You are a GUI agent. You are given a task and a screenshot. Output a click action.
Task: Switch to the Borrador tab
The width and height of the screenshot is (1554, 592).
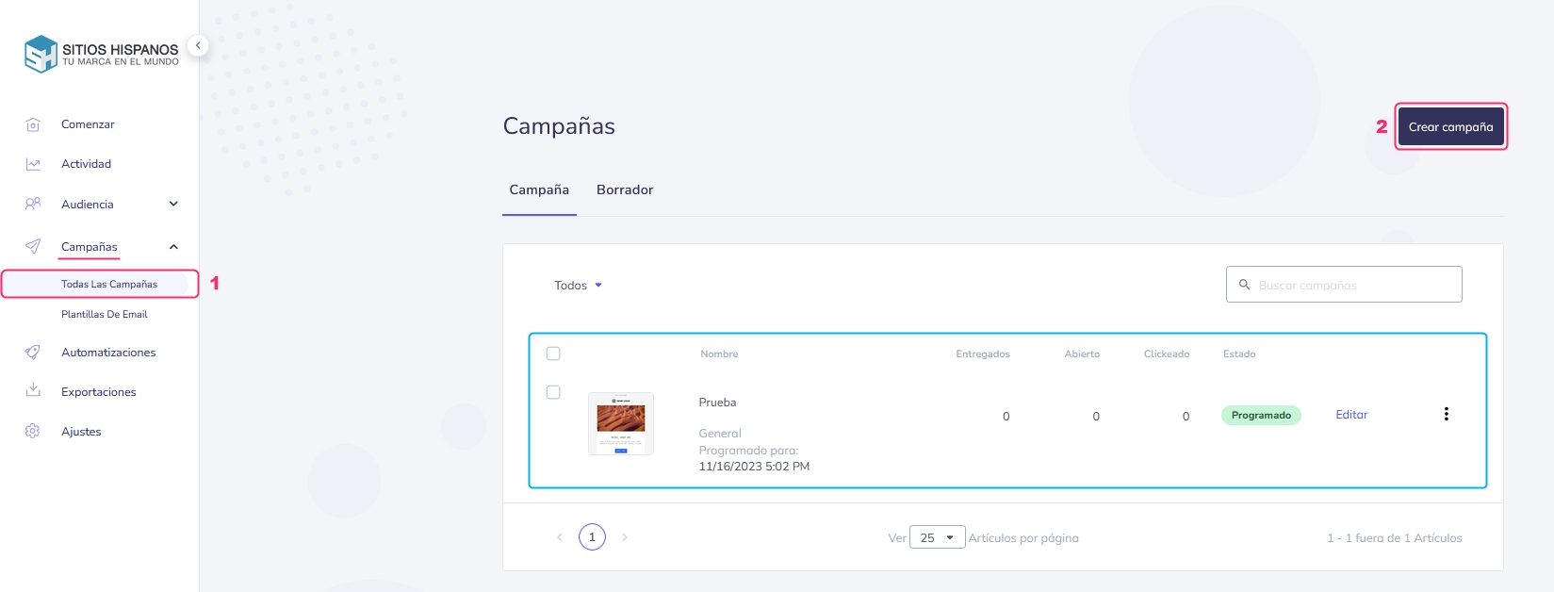click(625, 189)
